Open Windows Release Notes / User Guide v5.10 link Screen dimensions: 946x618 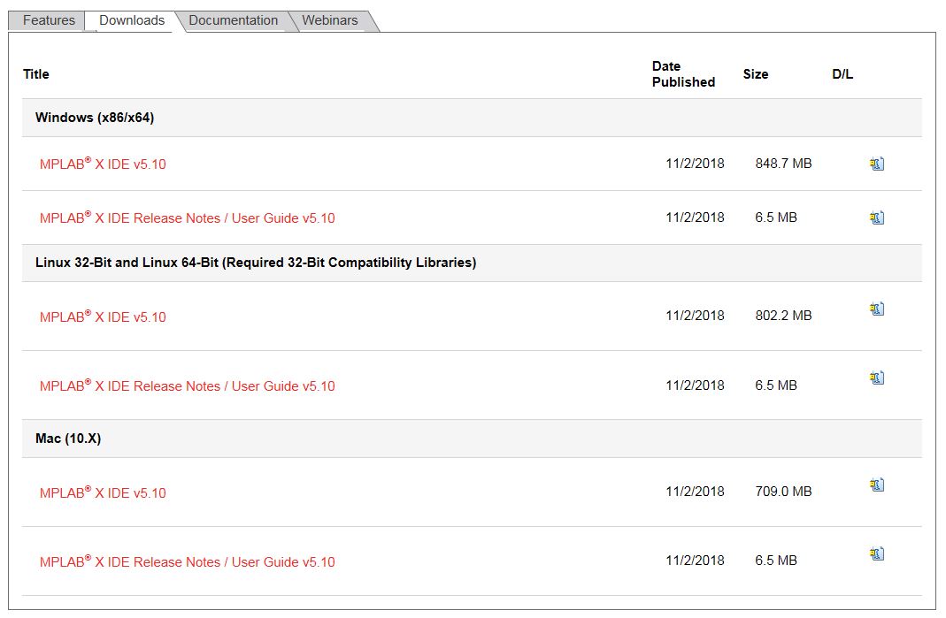(x=187, y=218)
